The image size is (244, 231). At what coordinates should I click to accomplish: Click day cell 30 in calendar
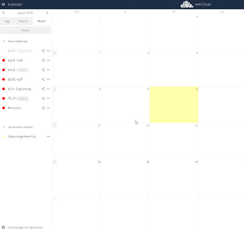[x=174, y=177]
